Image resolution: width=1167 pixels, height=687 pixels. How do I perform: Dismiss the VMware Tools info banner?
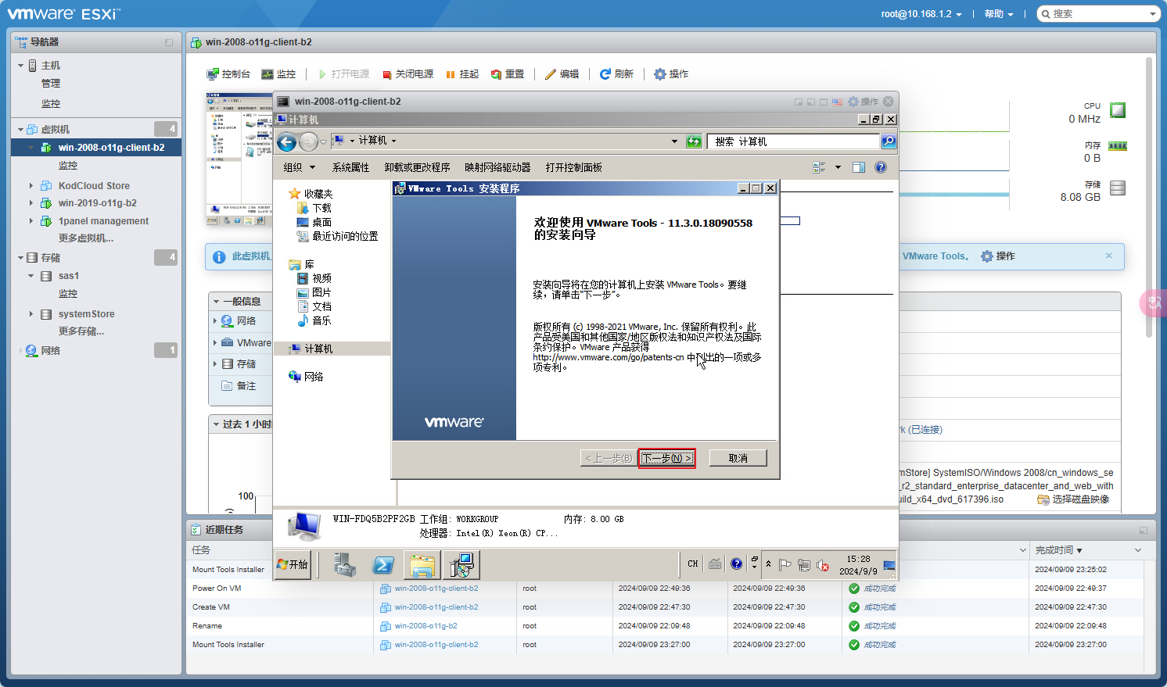(x=1108, y=256)
